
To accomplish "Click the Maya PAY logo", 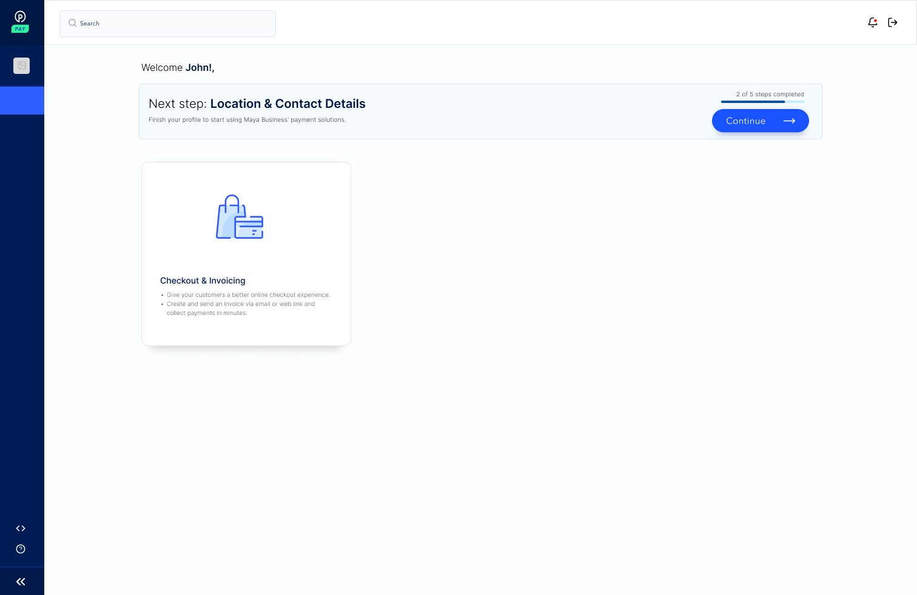I will click(x=21, y=22).
